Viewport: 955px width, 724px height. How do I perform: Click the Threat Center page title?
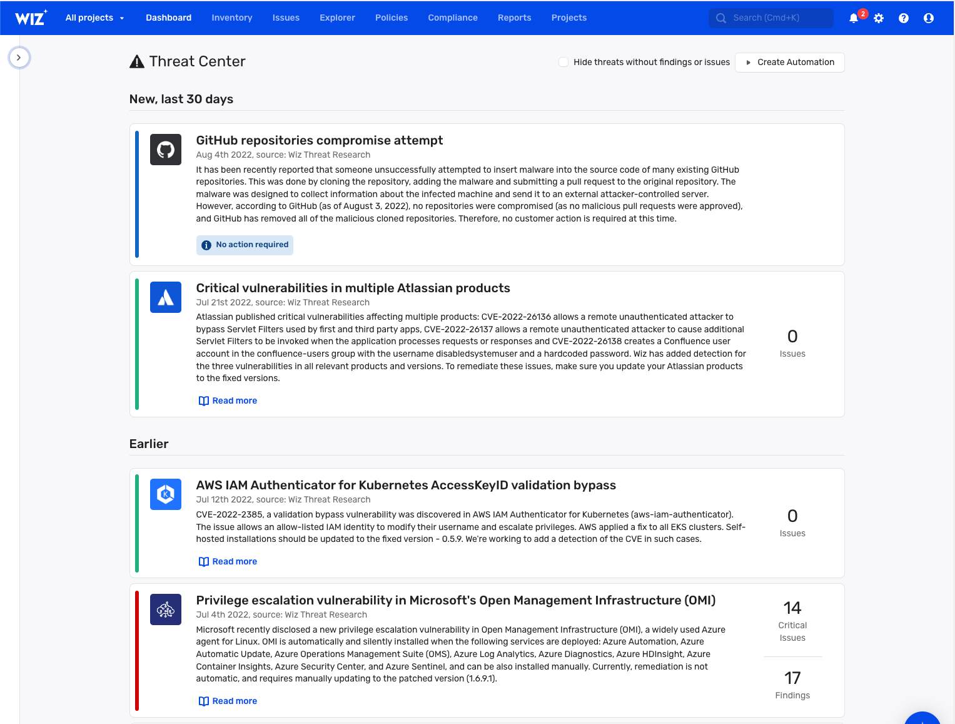pyautogui.click(x=198, y=61)
